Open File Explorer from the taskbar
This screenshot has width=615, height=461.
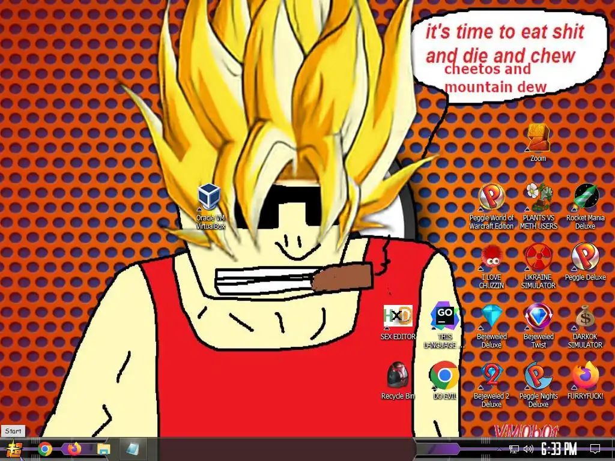(x=103, y=449)
